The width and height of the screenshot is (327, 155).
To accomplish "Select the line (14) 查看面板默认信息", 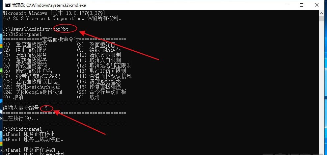I will 104,76.
